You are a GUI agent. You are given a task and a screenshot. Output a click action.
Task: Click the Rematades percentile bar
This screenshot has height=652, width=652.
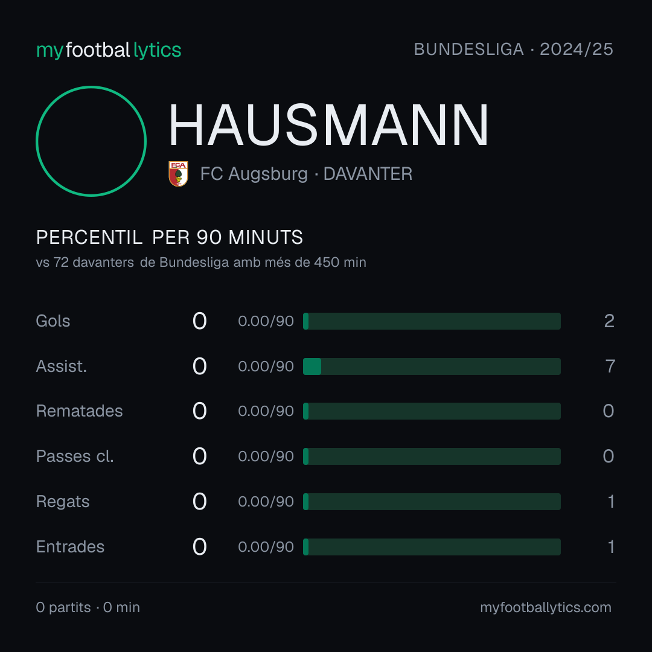(432, 411)
